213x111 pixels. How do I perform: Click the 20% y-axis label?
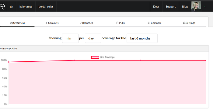pyautogui.click(x=5, y=95)
